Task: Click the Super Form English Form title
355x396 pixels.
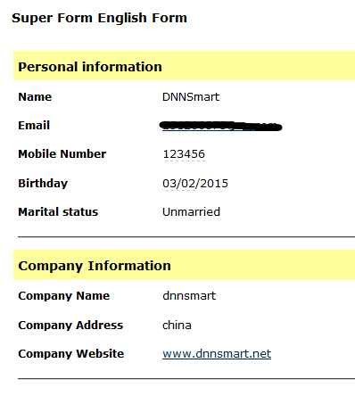Action: [99, 18]
